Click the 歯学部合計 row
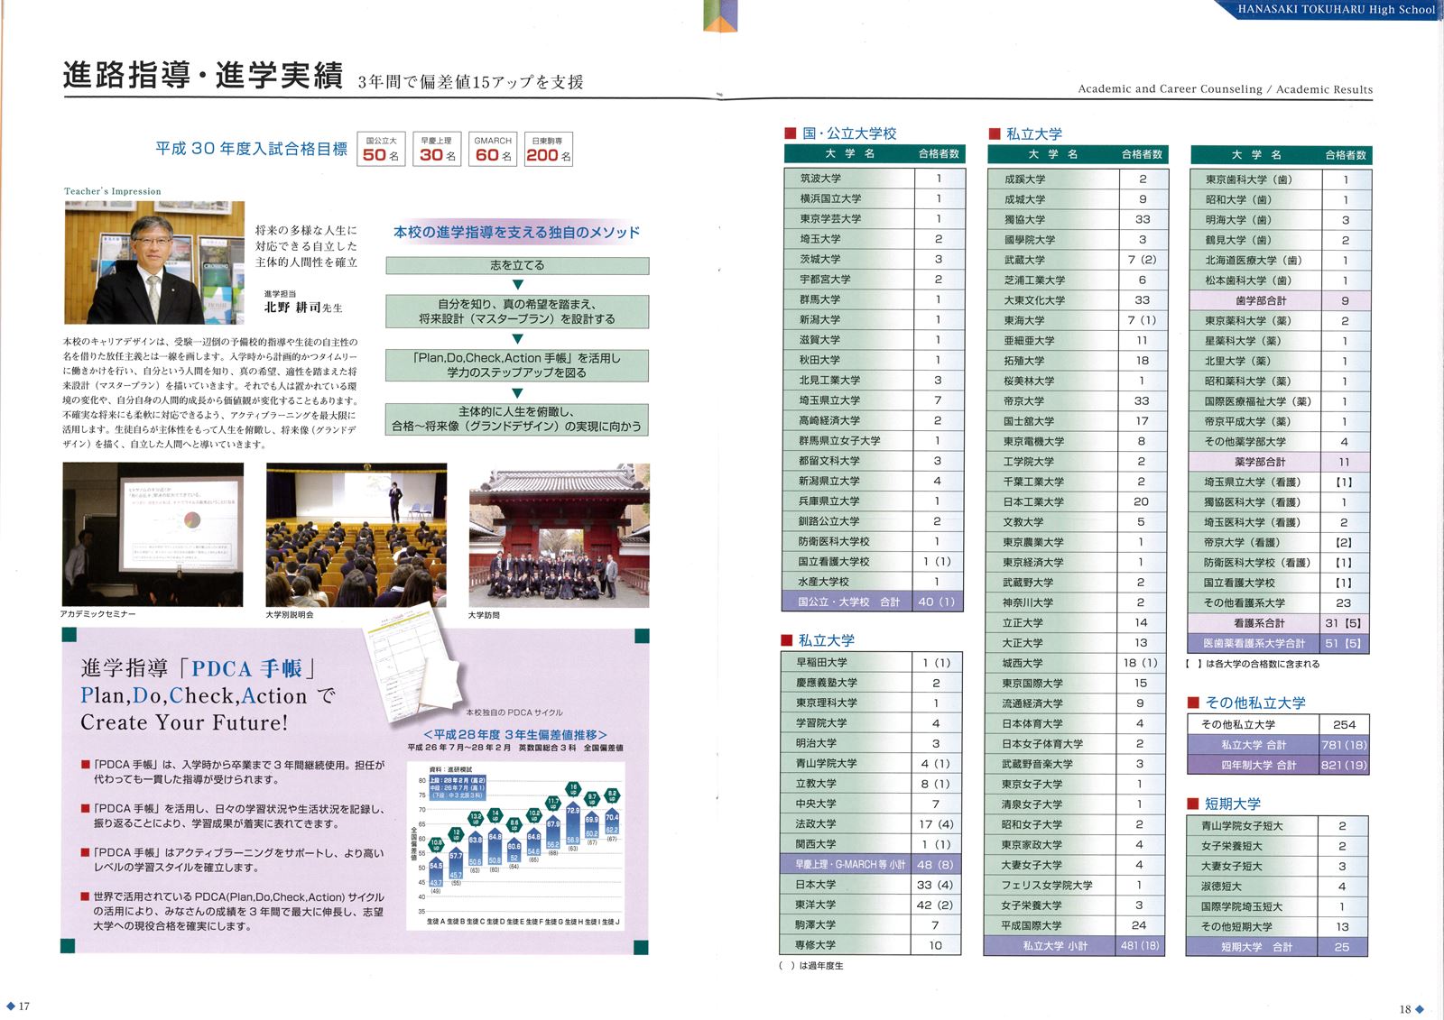 (1282, 300)
